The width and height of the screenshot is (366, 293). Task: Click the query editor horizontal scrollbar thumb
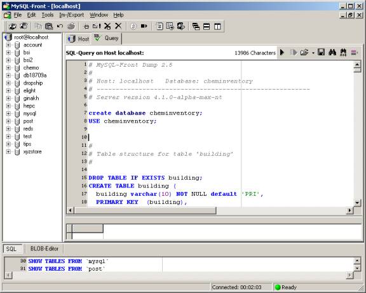[x=145, y=210]
